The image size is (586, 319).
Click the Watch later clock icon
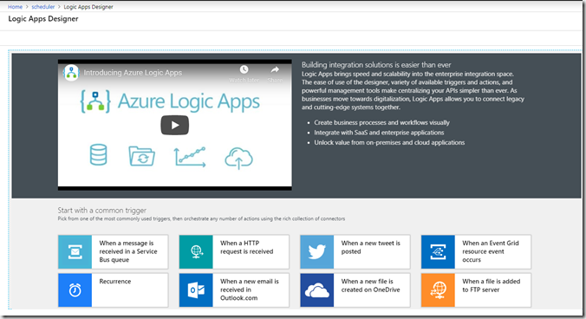[244, 69]
